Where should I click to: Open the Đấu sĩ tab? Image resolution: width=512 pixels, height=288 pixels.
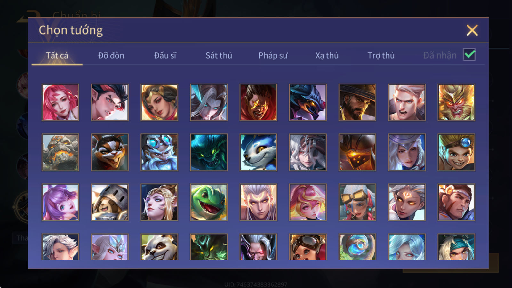point(165,55)
